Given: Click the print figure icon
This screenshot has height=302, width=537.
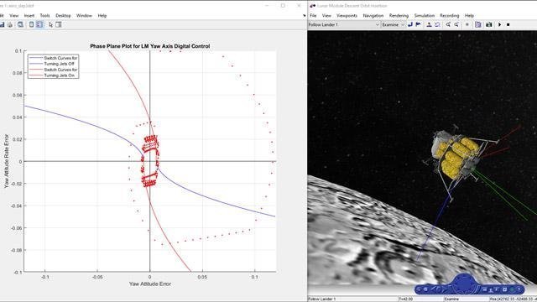Looking at the screenshot, I should (10, 24).
